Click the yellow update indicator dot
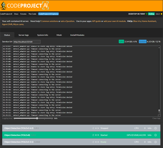Image resolution: width=163 pixels, height=148 pixels. click(161, 14)
